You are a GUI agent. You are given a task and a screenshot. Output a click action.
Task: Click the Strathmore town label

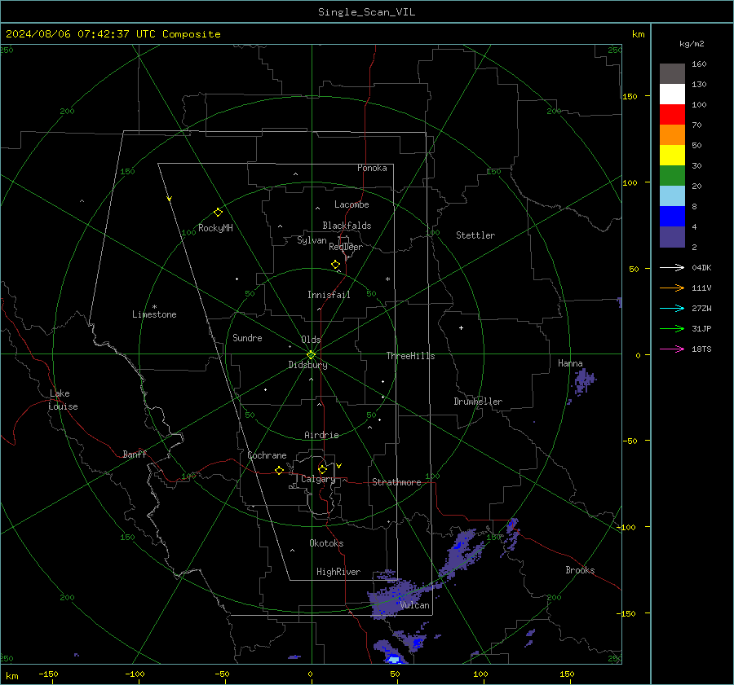[x=396, y=482]
